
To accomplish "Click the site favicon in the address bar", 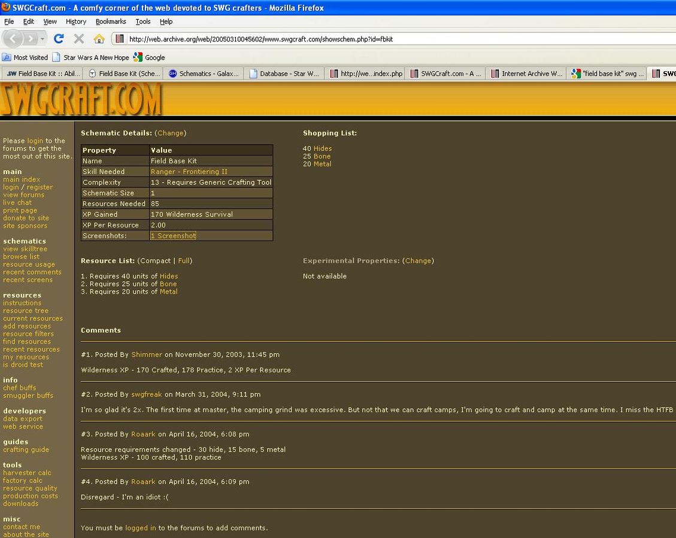I will point(120,39).
